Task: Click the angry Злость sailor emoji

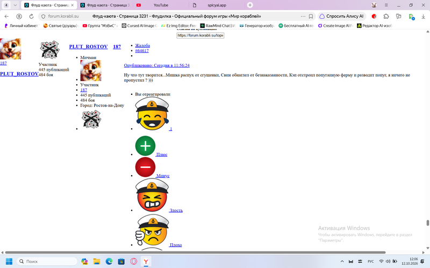Action: coord(152,195)
